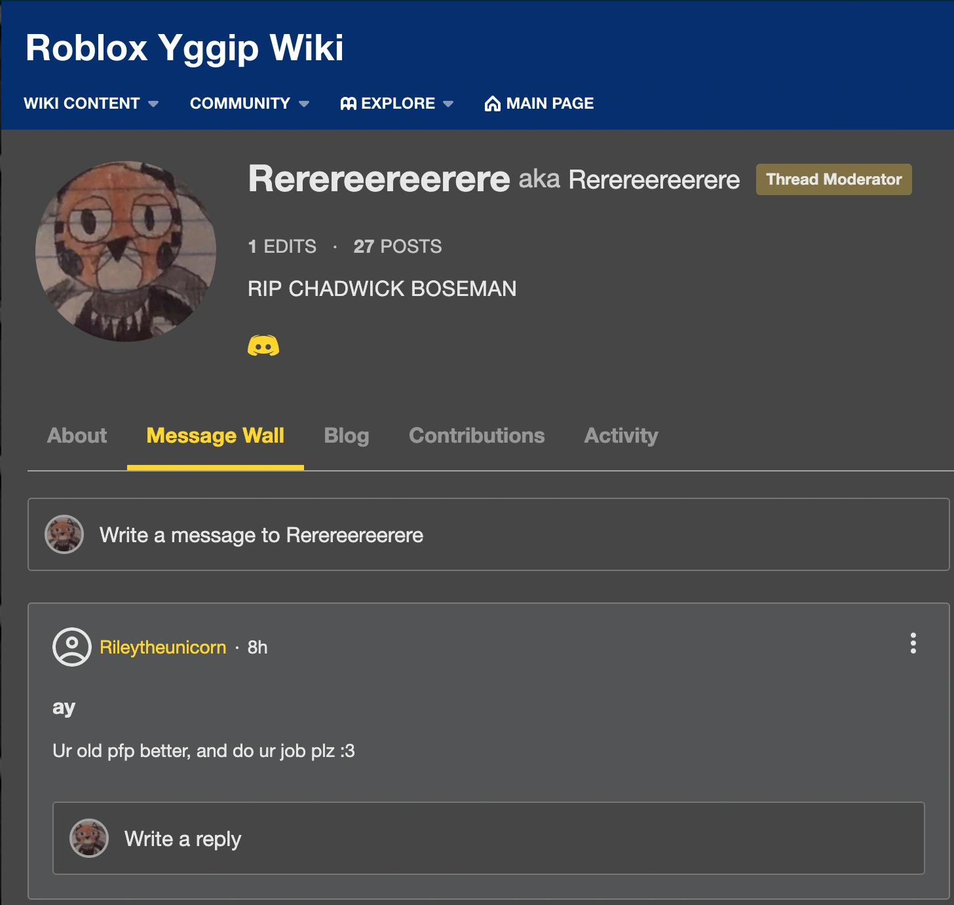Switch to the About tab
Viewport: 954px width, 905px height.
pyautogui.click(x=77, y=435)
